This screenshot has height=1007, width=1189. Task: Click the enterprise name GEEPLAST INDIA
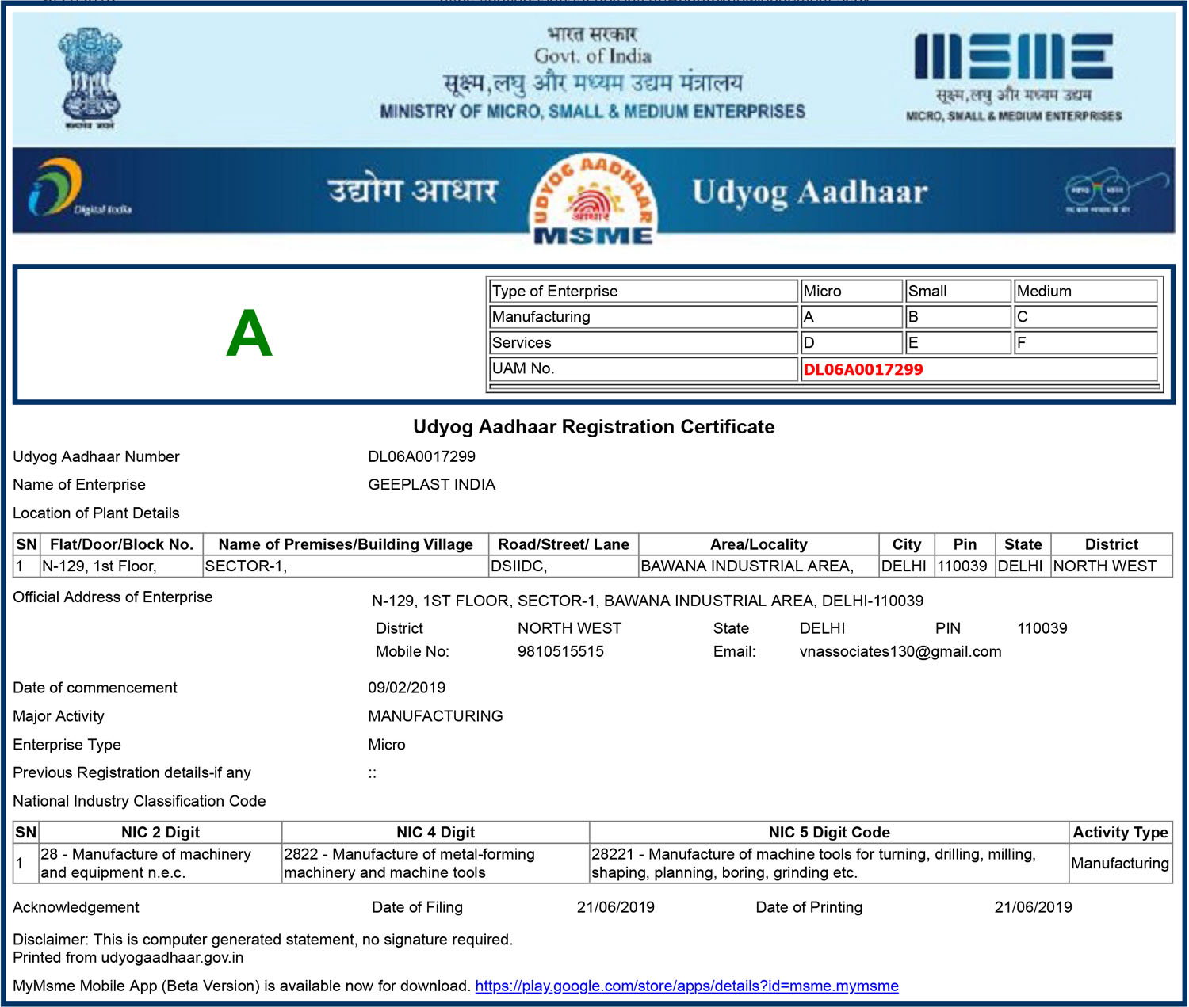tap(431, 484)
